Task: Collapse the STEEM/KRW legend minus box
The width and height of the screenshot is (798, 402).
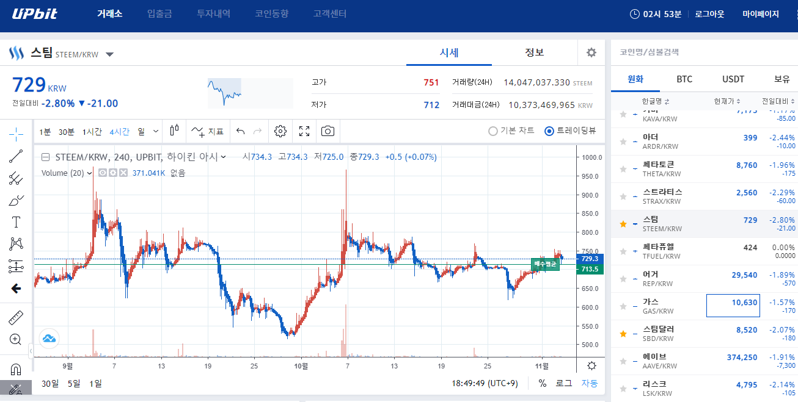Action: 45,157
